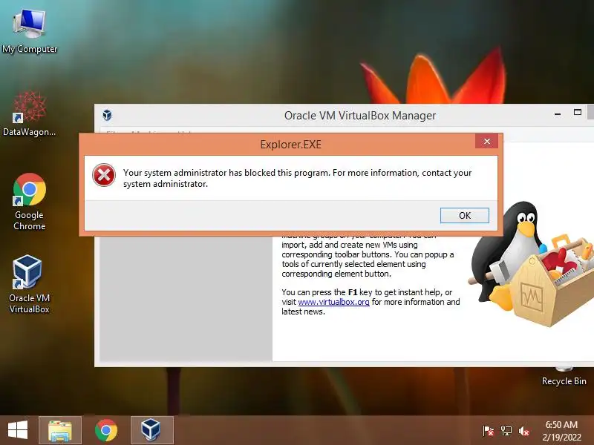This screenshot has height=445, width=594.
Task: Open the clock showing 6:50 AM
Action: pyautogui.click(x=561, y=431)
